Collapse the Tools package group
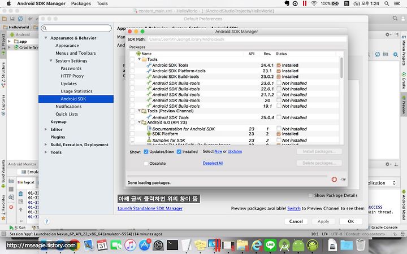The height and width of the screenshot is (254, 407). pos(140,59)
